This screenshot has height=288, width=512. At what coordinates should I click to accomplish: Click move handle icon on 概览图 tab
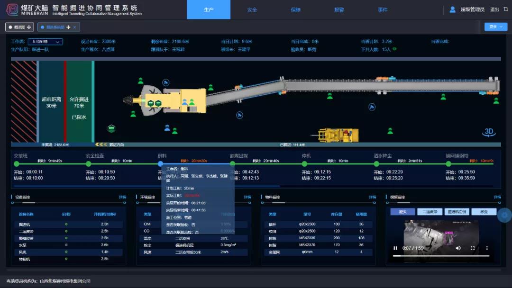pyautogui.click(x=29, y=27)
